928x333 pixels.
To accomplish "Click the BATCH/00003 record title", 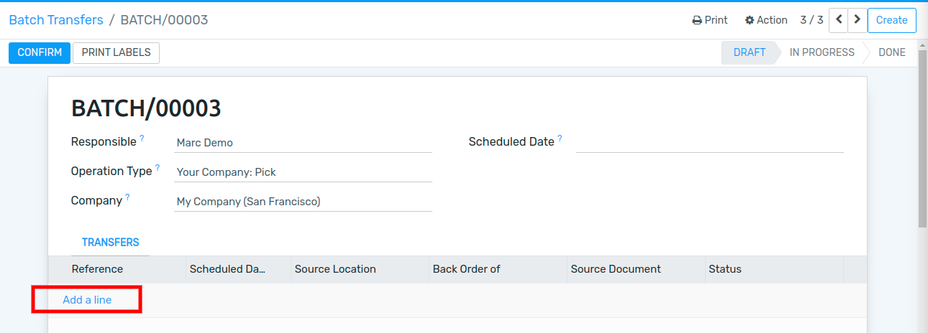I will click(146, 109).
